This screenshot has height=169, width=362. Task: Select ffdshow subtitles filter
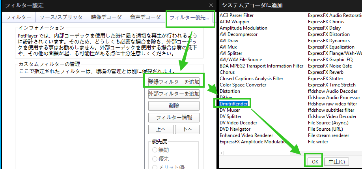click(x=331, y=110)
